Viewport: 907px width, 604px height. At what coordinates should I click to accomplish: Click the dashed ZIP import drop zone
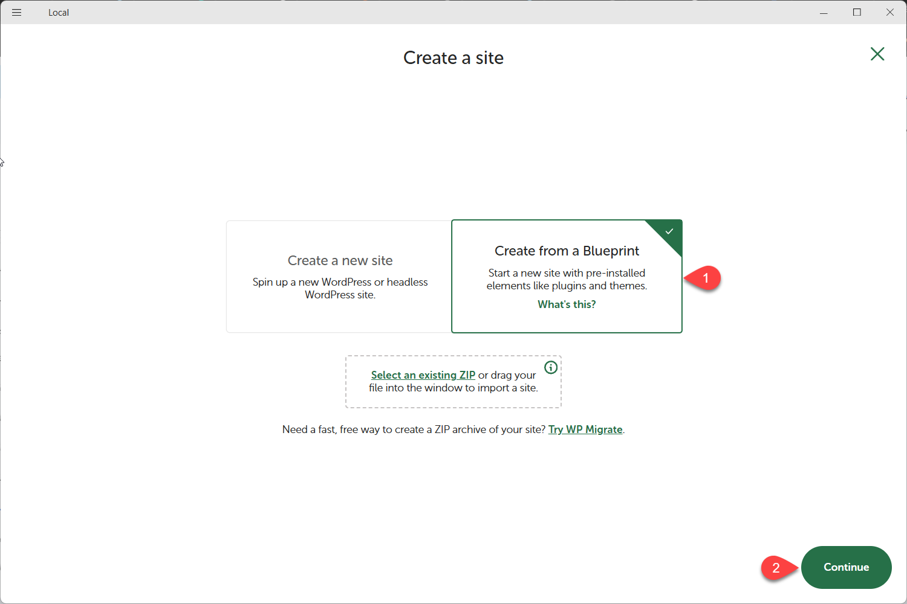(453, 399)
